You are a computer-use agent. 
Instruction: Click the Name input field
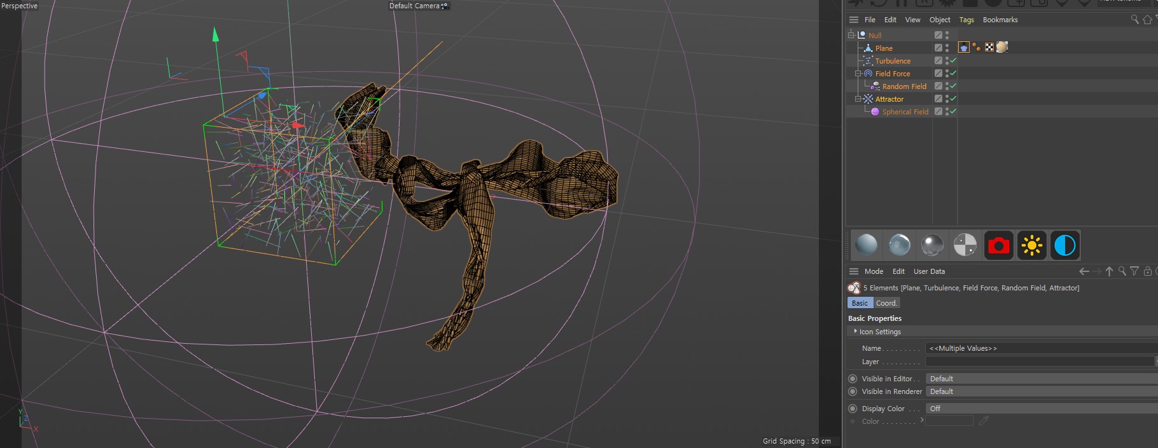(1042, 348)
